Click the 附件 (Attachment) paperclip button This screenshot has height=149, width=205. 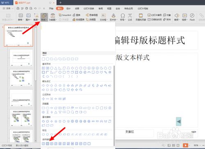click(167, 20)
